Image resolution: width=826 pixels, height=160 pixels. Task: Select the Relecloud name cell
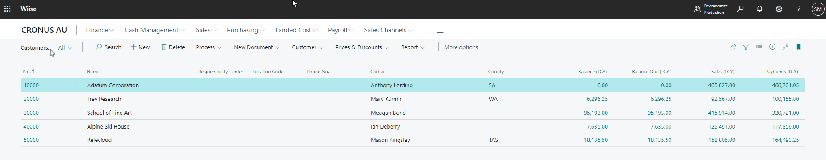point(99,140)
